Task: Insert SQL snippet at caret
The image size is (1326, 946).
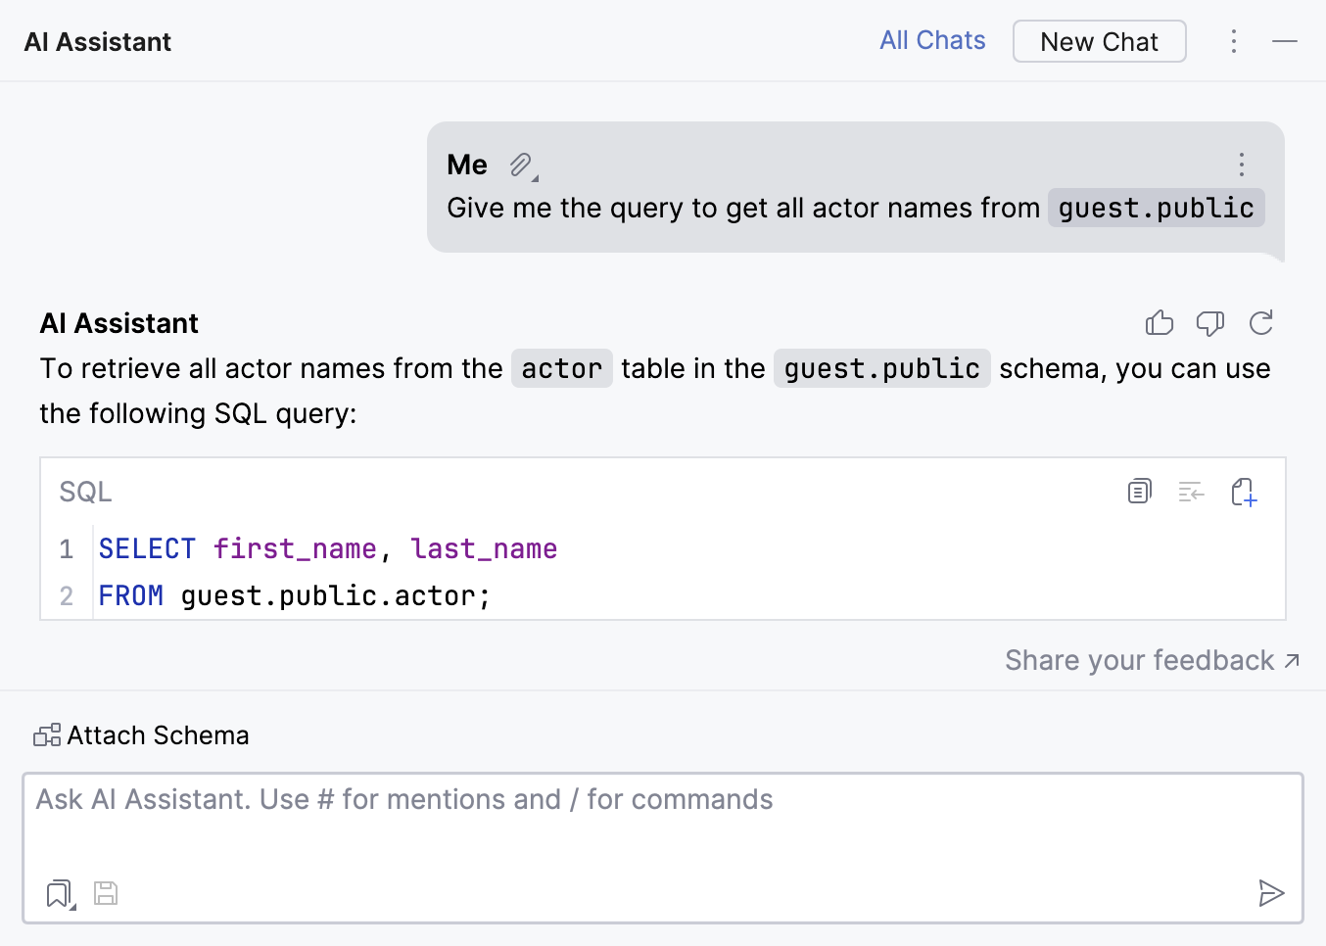Action: [1191, 492]
